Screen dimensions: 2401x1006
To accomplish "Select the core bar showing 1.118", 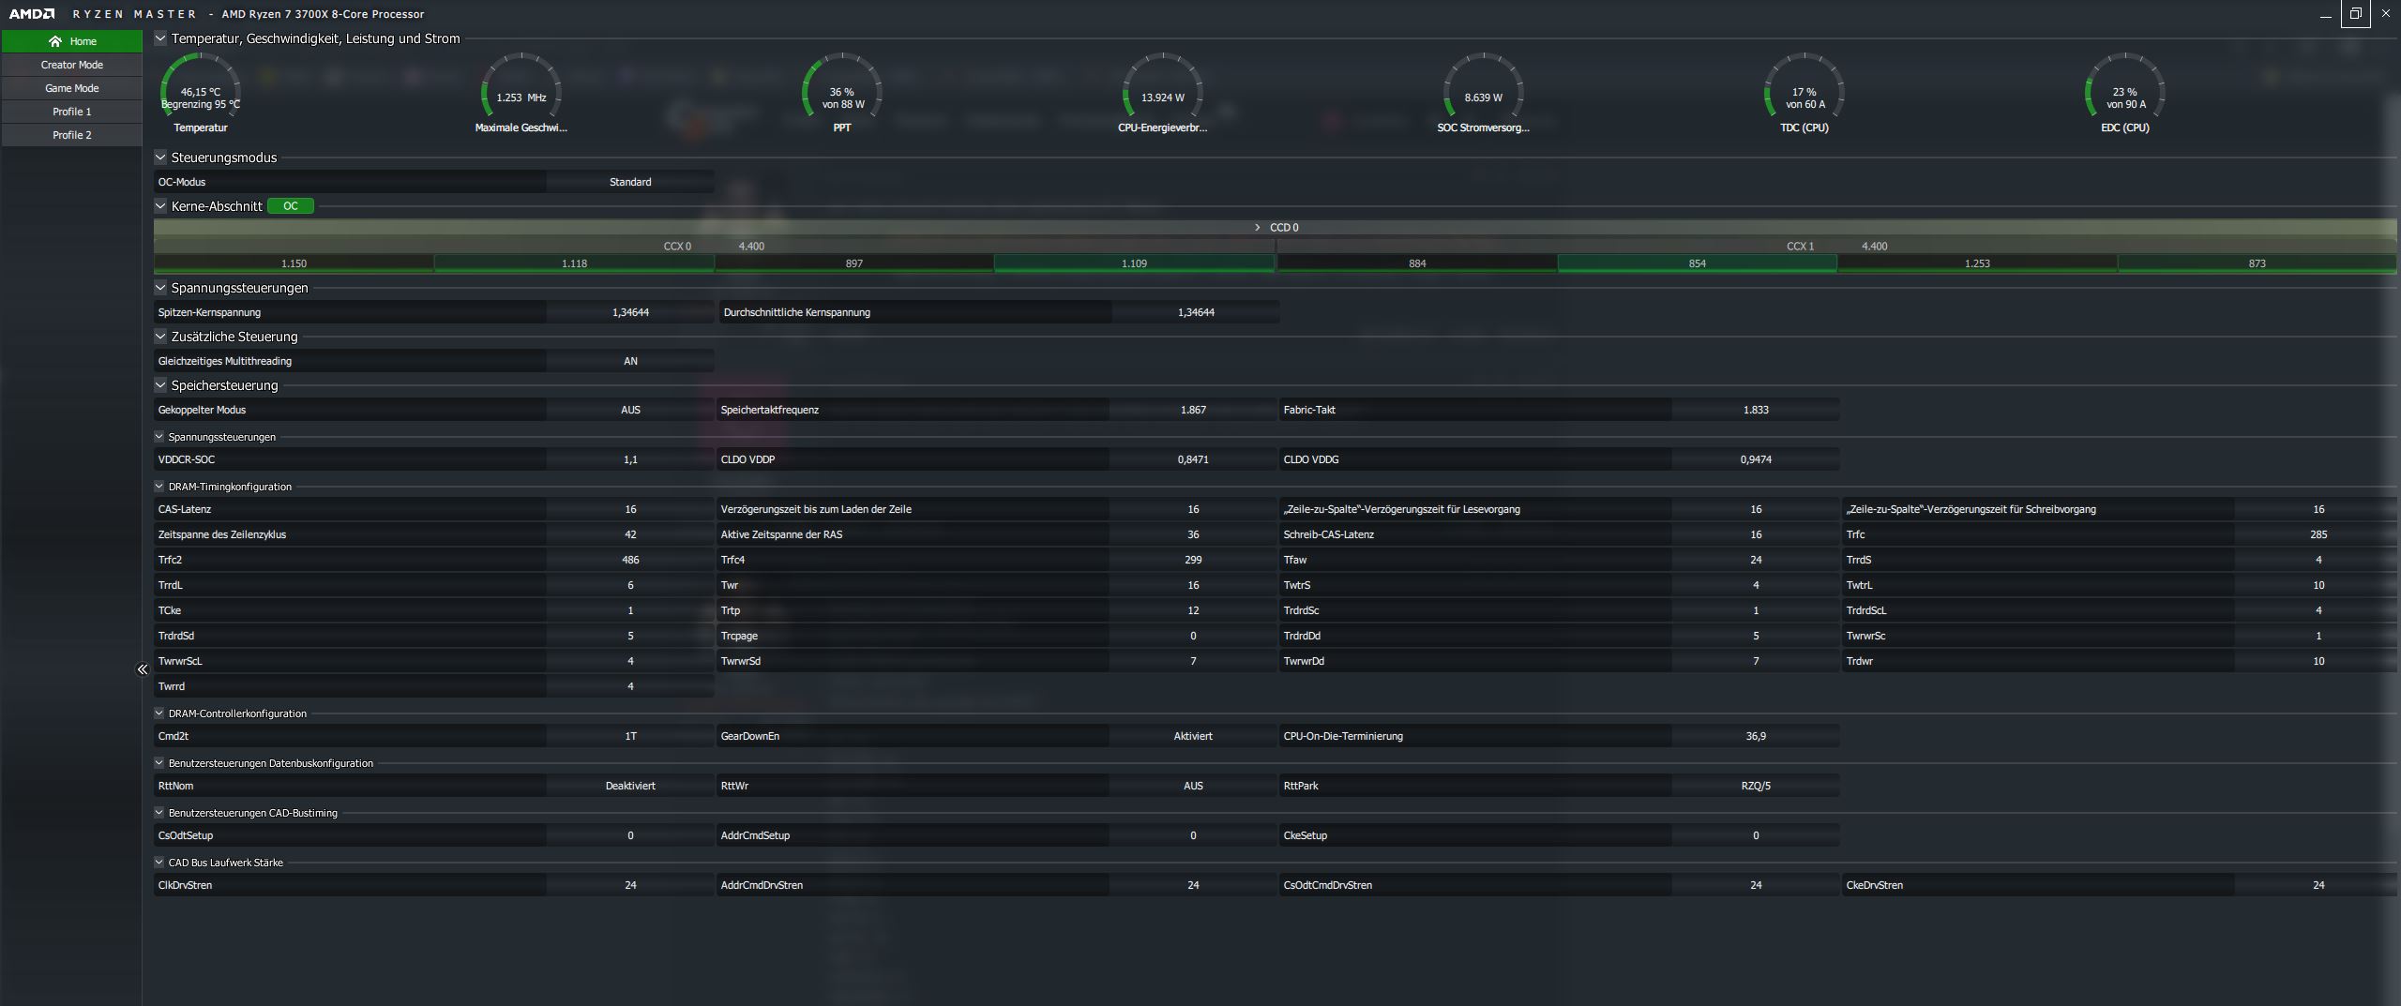I will click(574, 264).
